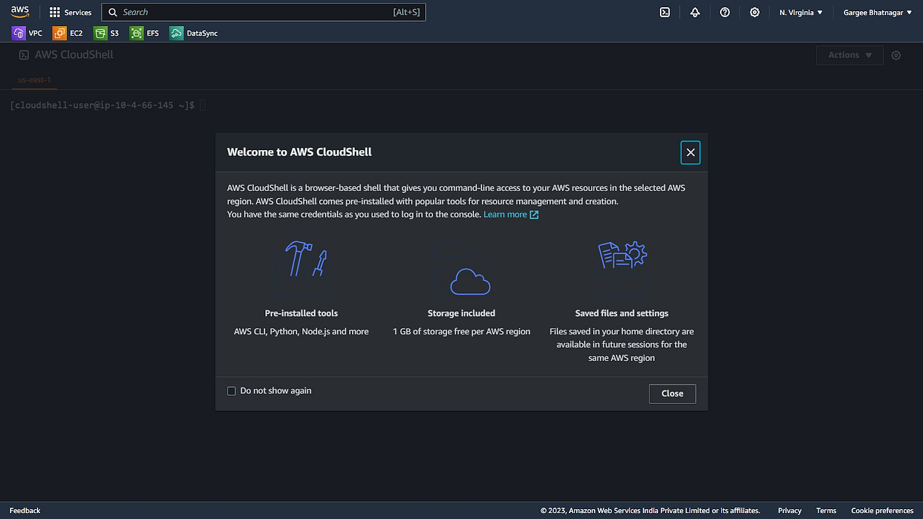
Task: Open the Services menu
Action: [71, 12]
